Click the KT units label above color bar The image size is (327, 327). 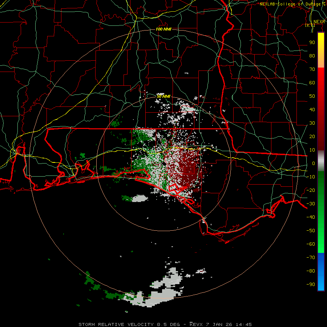pos(310,25)
